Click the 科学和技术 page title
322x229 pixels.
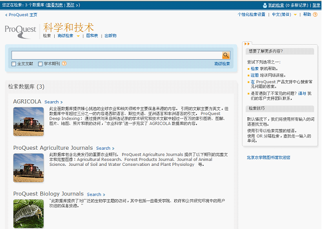pyautogui.click(x=69, y=27)
